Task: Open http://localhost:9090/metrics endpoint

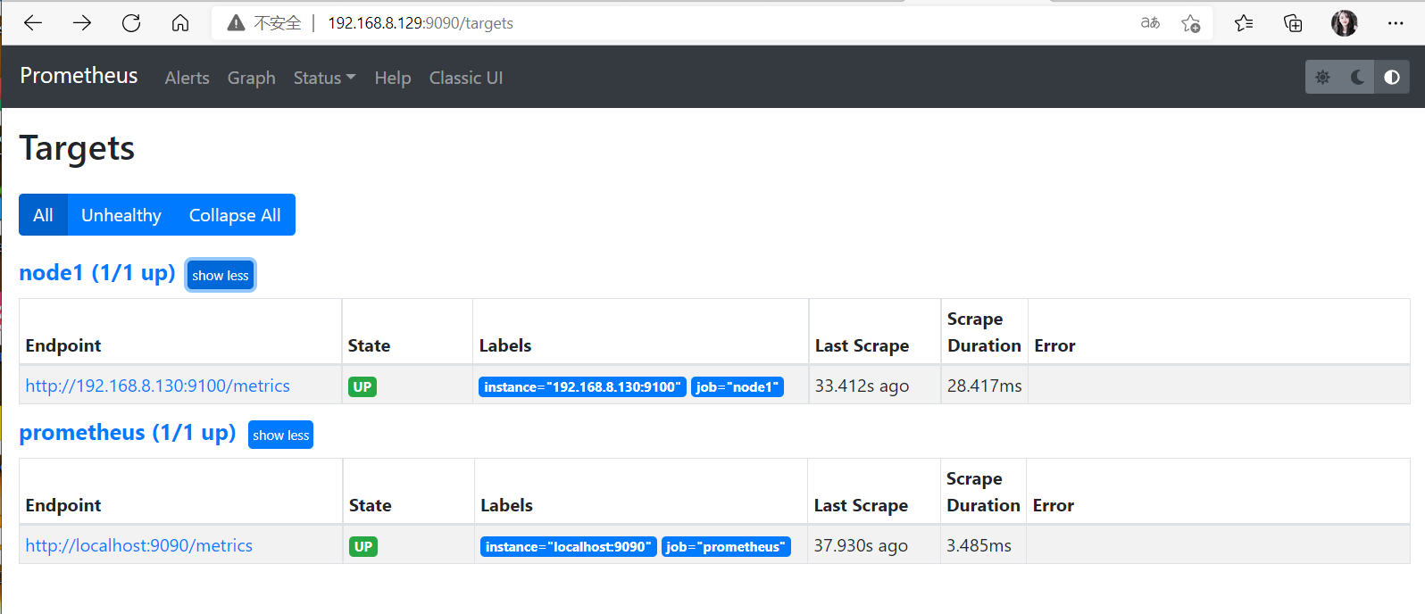Action: 138,545
